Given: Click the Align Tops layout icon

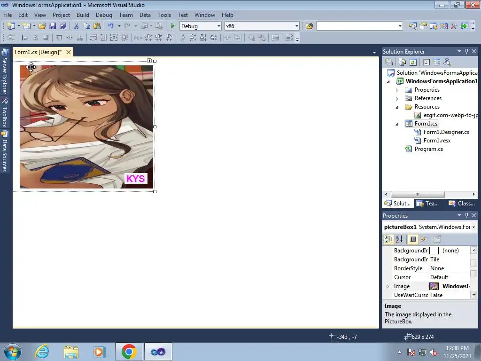Looking at the screenshot, I should pyautogui.click(x=59, y=38).
